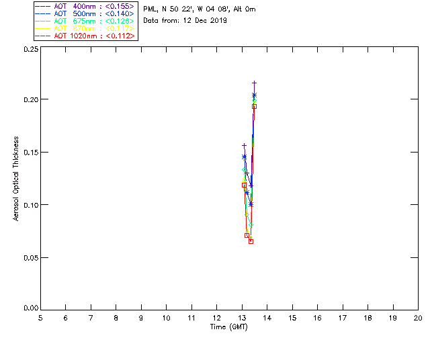This screenshot has width=430, height=344.
Task: Click the PML station location text
Action: 200,9
